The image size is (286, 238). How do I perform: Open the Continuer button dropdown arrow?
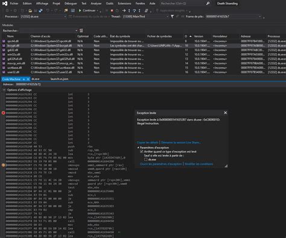(98, 10)
